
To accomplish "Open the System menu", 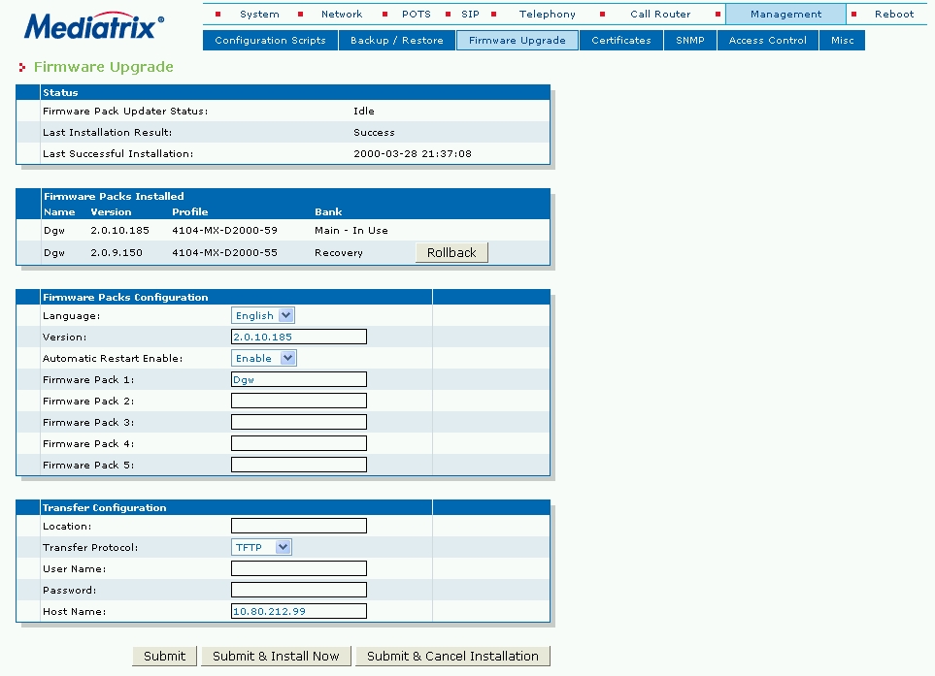I will [x=259, y=14].
